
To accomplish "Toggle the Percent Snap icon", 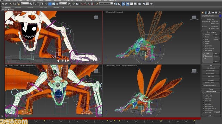I will point(89,4).
